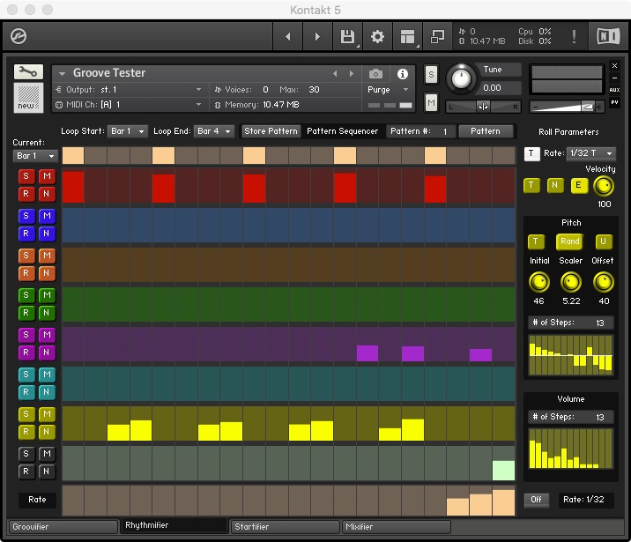Open Kontakt options gear icon
The width and height of the screenshot is (631, 542).
pyautogui.click(x=377, y=37)
